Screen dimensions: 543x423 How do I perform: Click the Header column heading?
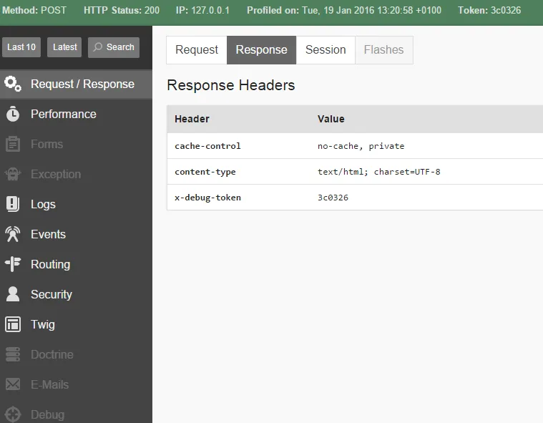[192, 119]
